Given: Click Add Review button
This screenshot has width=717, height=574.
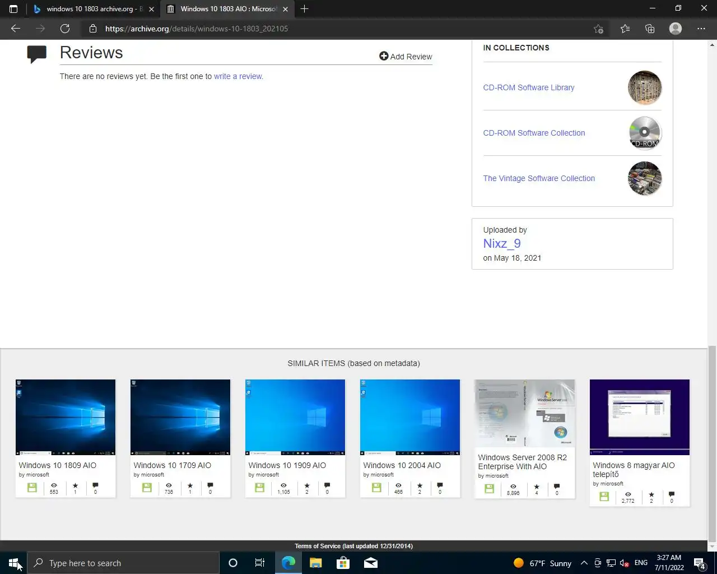Looking at the screenshot, I should coord(406,56).
